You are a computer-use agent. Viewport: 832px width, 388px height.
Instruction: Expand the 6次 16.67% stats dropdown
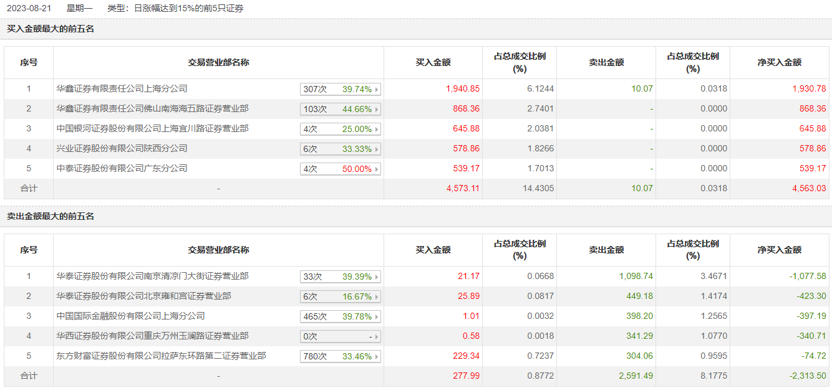point(341,296)
